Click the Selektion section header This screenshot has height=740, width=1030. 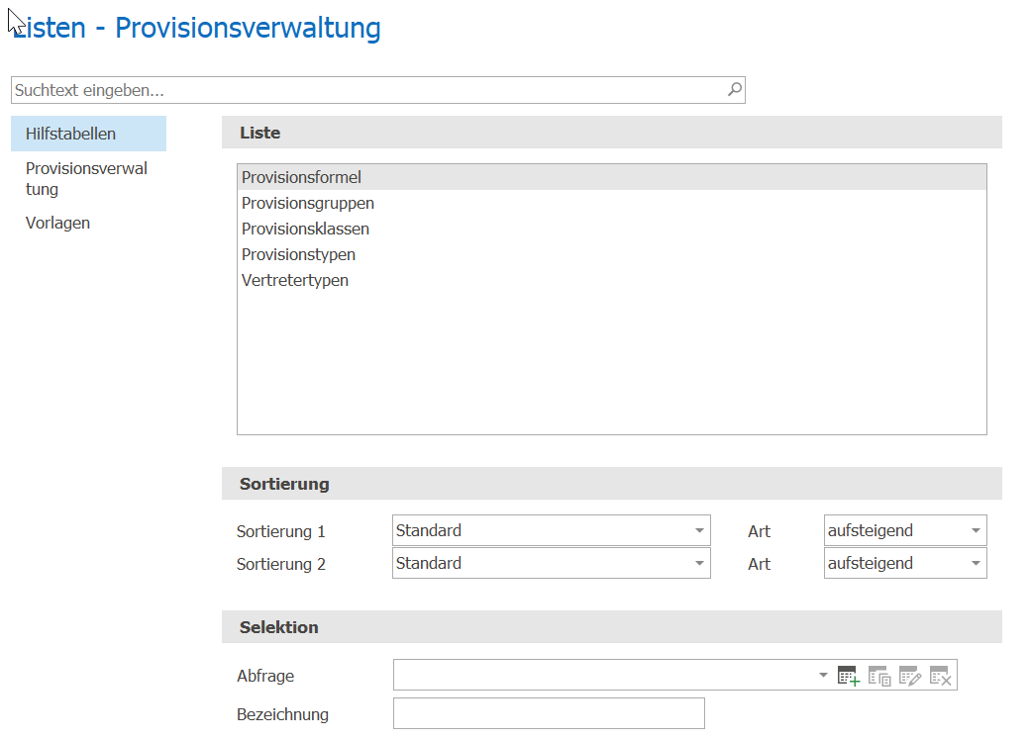point(612,627)
